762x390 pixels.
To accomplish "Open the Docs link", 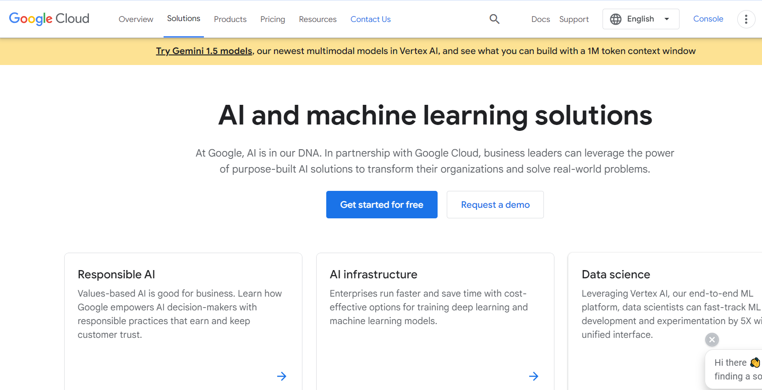I will click(540, 19).
